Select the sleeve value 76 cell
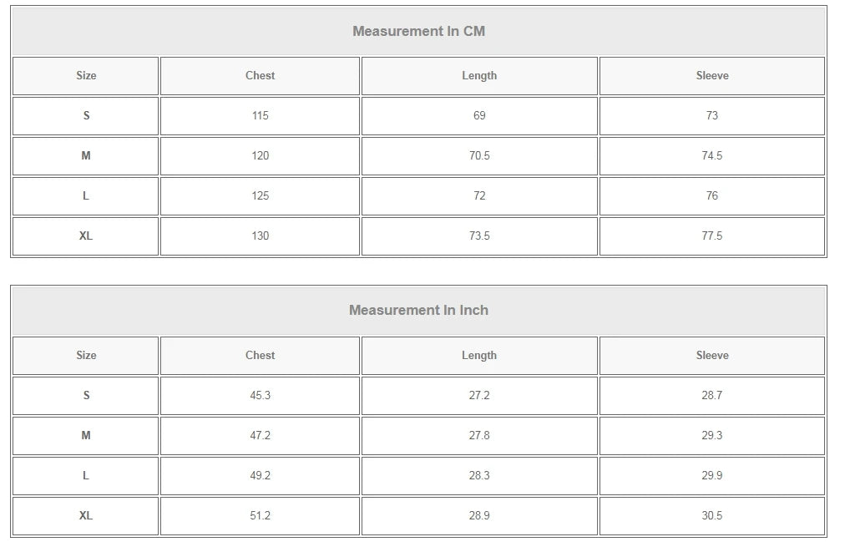Image resolution: width=845 pixels, height=547 pixels. [712, 196]
